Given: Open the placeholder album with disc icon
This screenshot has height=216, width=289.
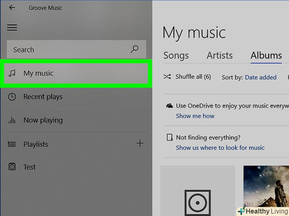Looking at the screenshot, I should 198,191.
